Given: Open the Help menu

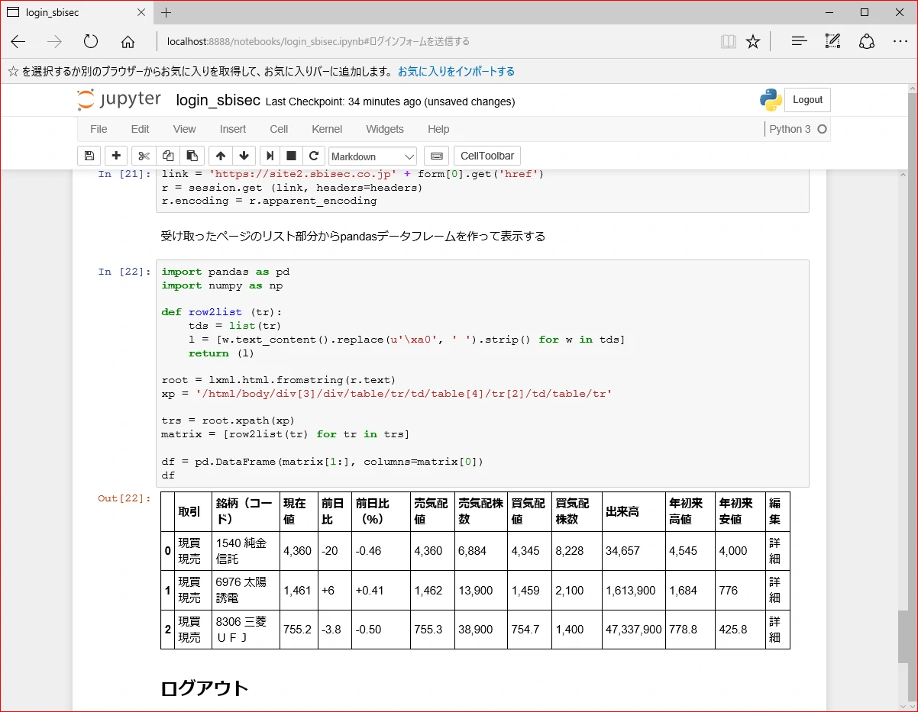Looking at the screenshot, I should (438, 129).
